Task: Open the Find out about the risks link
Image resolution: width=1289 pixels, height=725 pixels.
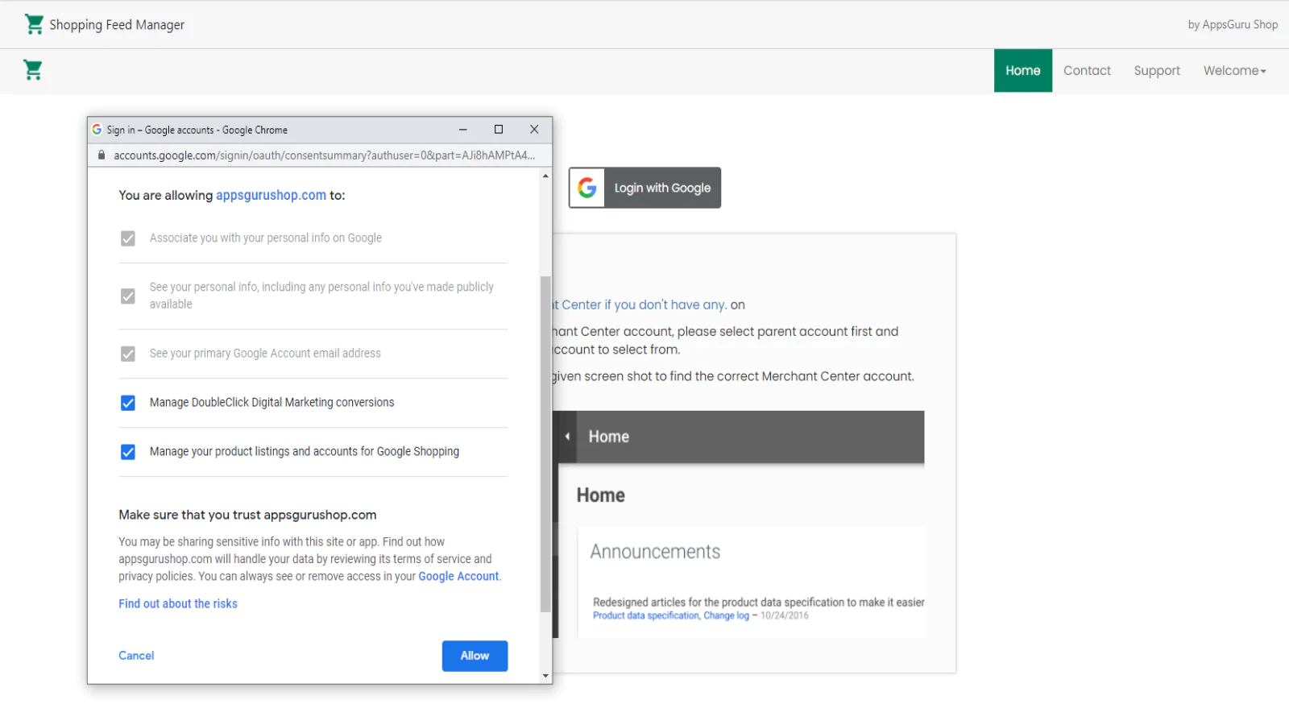Action: click(x=178, y=604)
